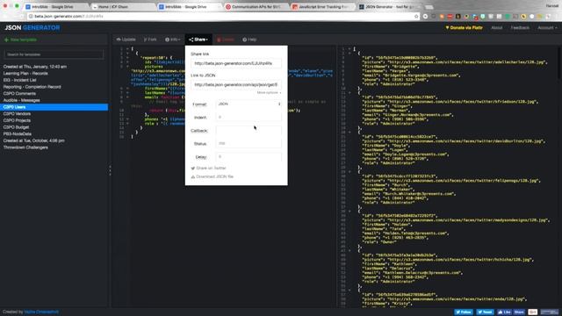The image size is (562, 316).
Task: Toggle the Share dropdown menu
Action: tap(198, 39)
